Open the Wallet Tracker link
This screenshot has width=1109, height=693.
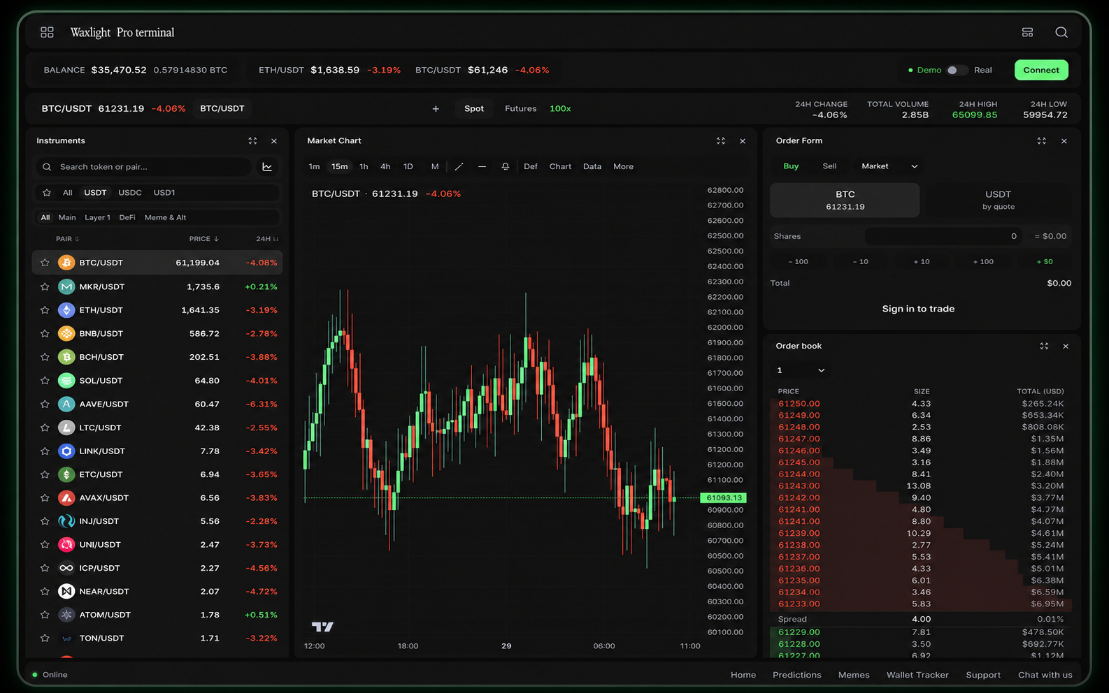click(917, 675)
